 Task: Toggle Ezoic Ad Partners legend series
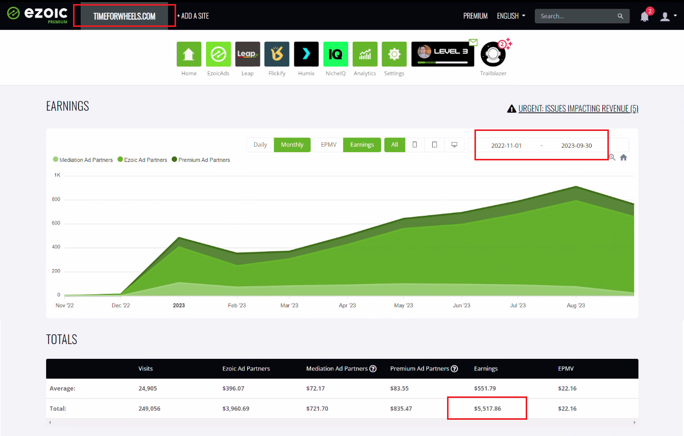(x=143, y=160)
